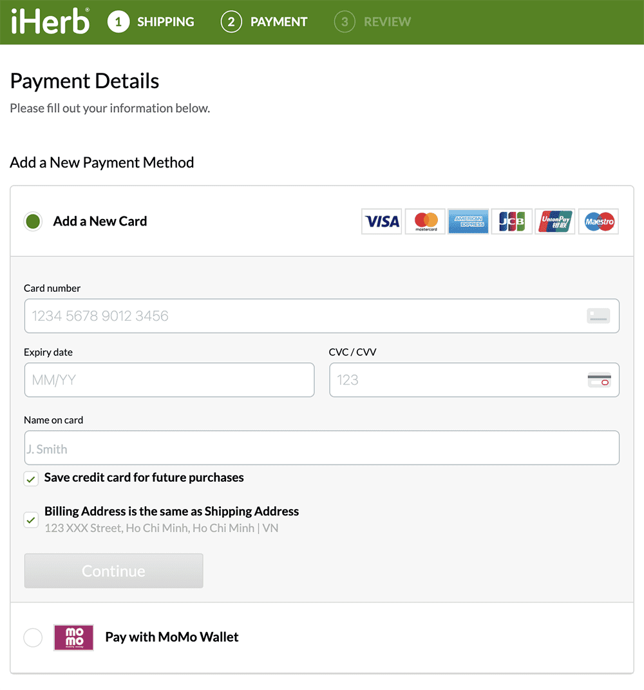
Task: Click the MoMo wallet icon
Action: [x=73, y=637]
